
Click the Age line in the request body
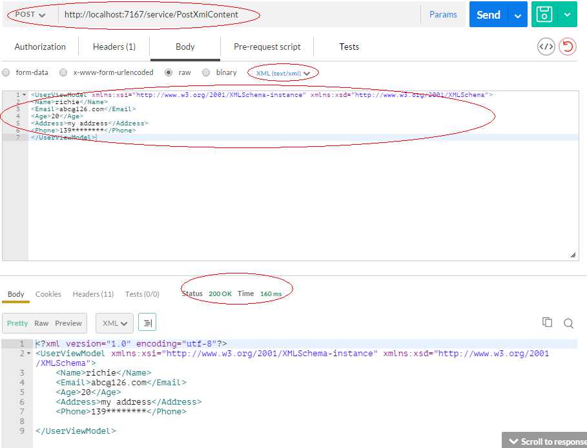coord(57,116)
